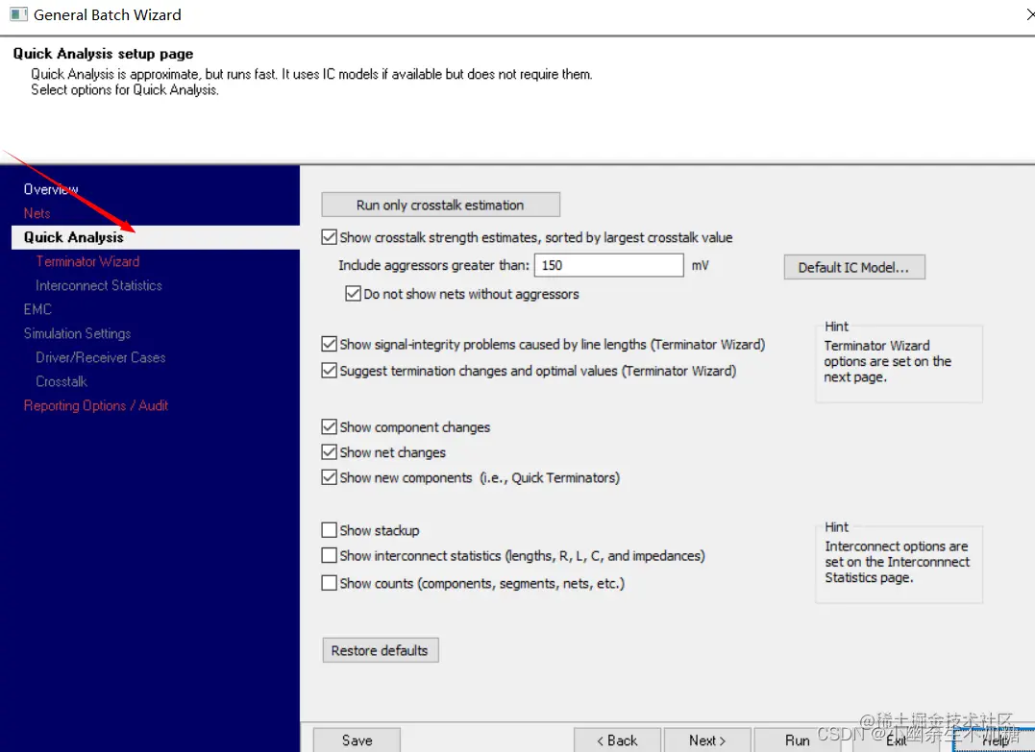The height and width of the screenshot is (752, 1035).
Task: Click the mV unit label
Action: pyautogui.click(x=701, y=265)
